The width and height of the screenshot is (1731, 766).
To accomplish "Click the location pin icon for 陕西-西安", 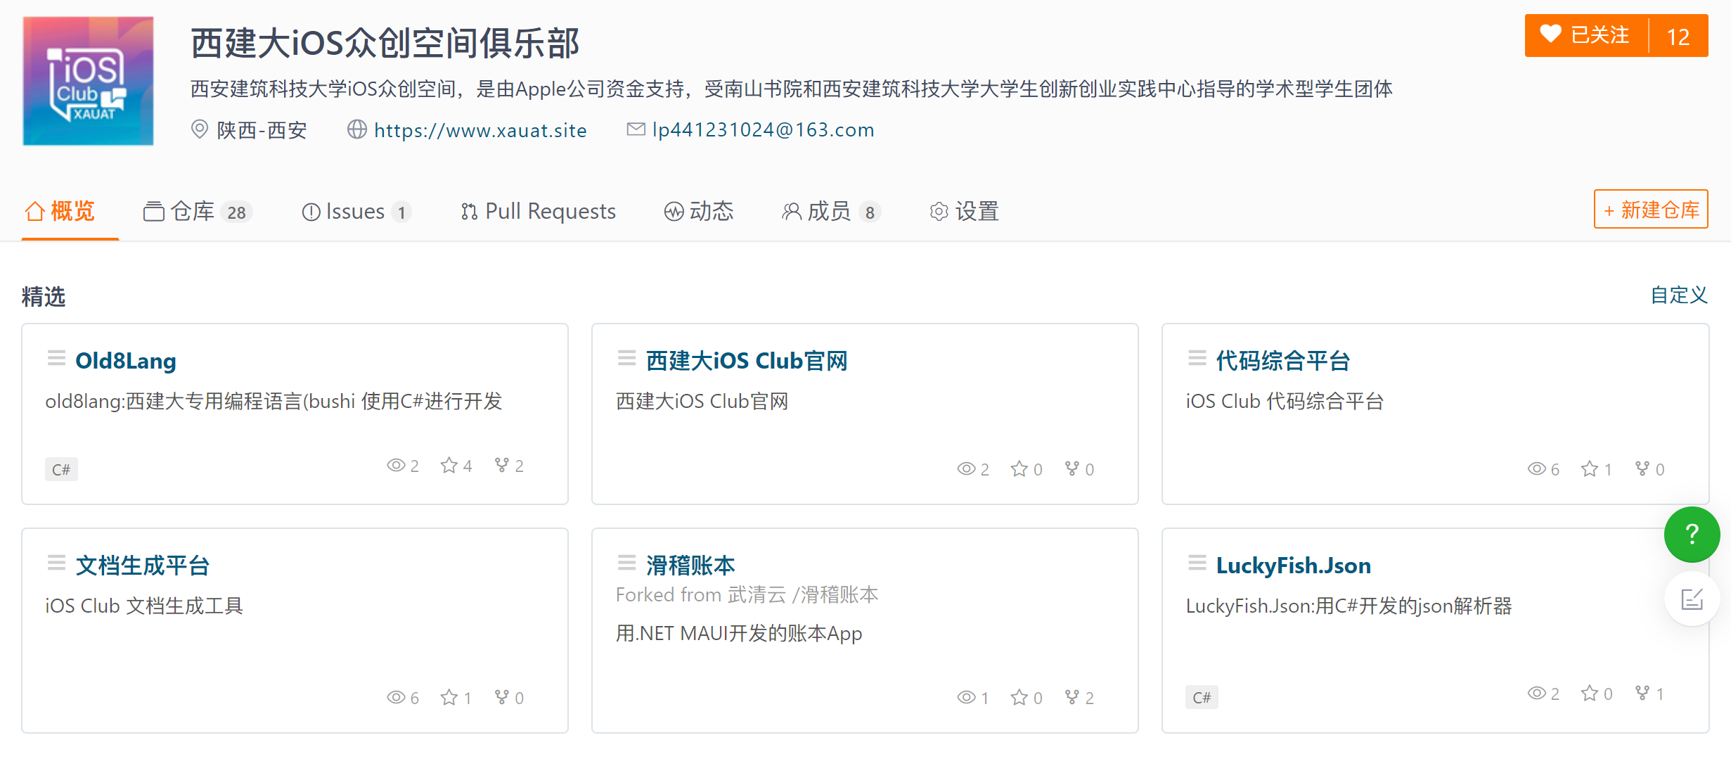I will click(x=199, y=129).
